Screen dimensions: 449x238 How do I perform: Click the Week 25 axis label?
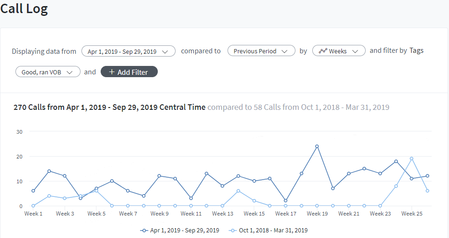pyautogui.click(x=412, y=214)
